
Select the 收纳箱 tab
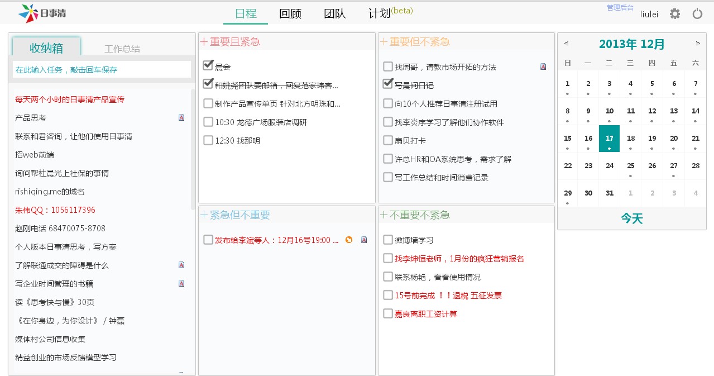[x=46, y=47]
